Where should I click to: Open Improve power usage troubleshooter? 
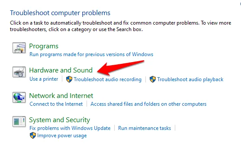point(62,136)
